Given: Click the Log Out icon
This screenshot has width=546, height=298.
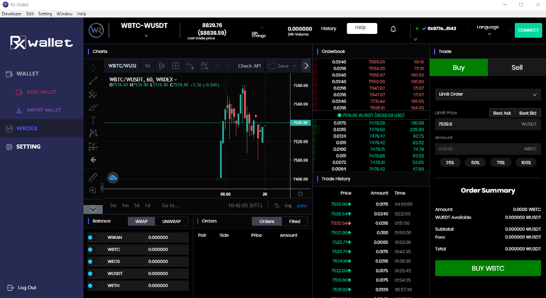Looking at the screenshot, I should 10,288.
